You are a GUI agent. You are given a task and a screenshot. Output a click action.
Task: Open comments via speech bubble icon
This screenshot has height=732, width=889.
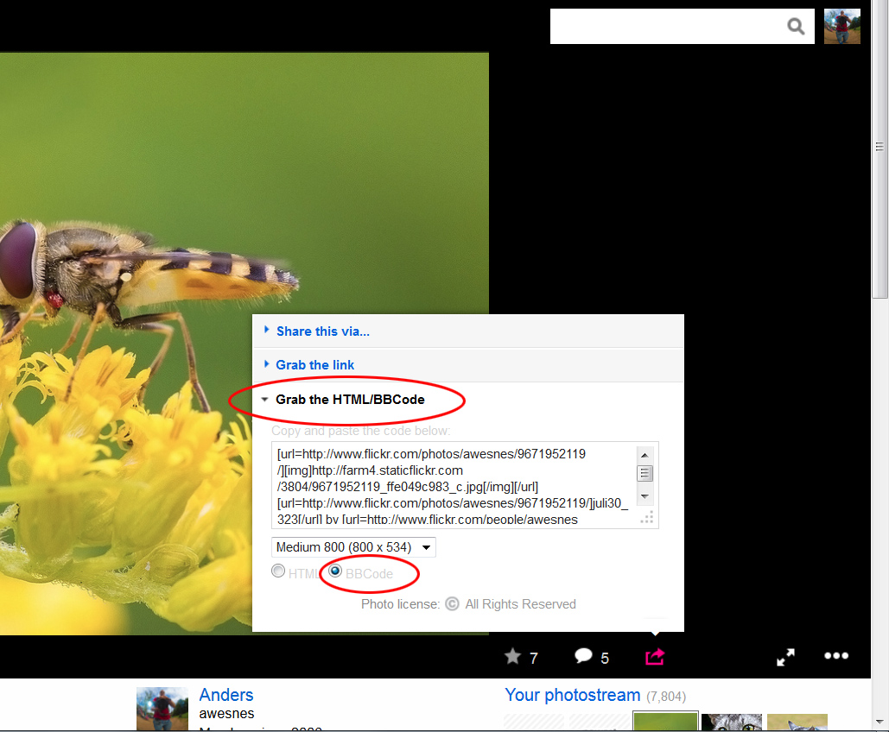[x=583, y=655]
